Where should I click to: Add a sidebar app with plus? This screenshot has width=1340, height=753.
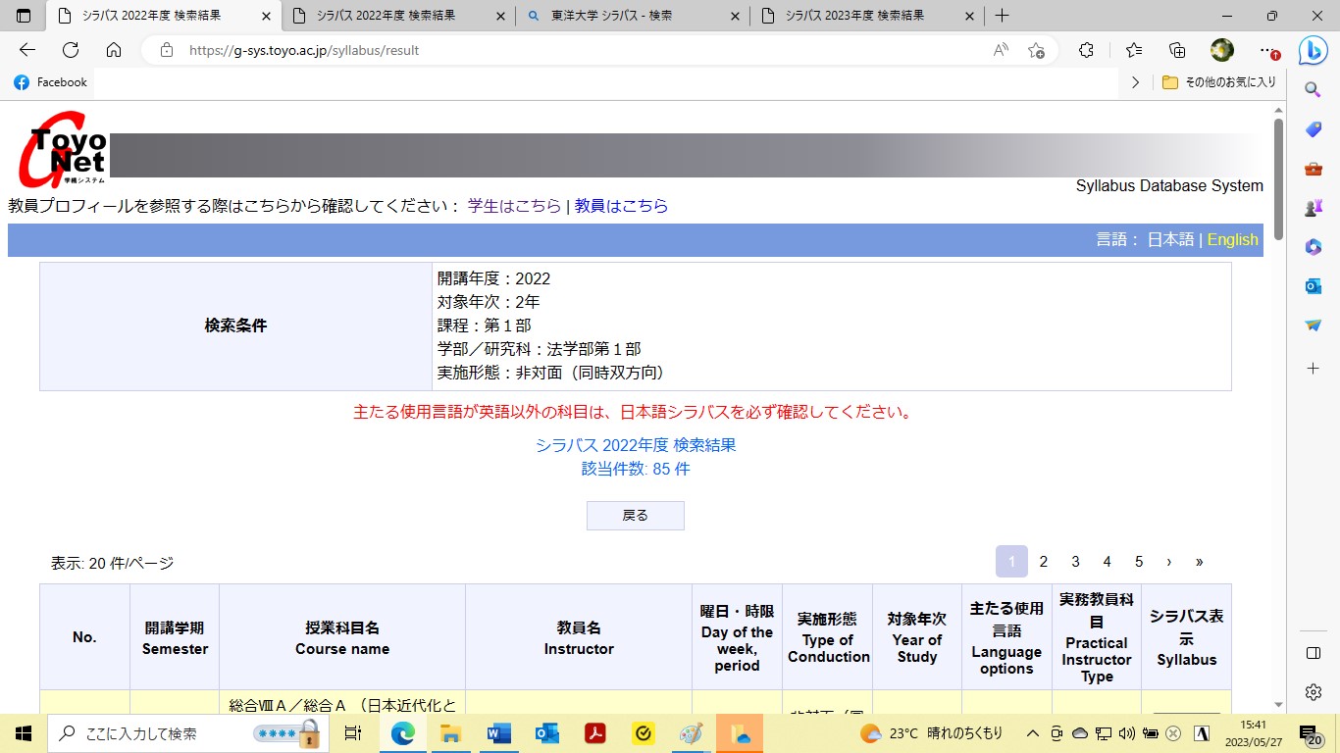click(x=1313, y=368)
